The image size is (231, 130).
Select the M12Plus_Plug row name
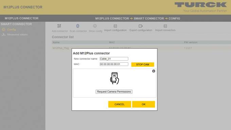61,48
